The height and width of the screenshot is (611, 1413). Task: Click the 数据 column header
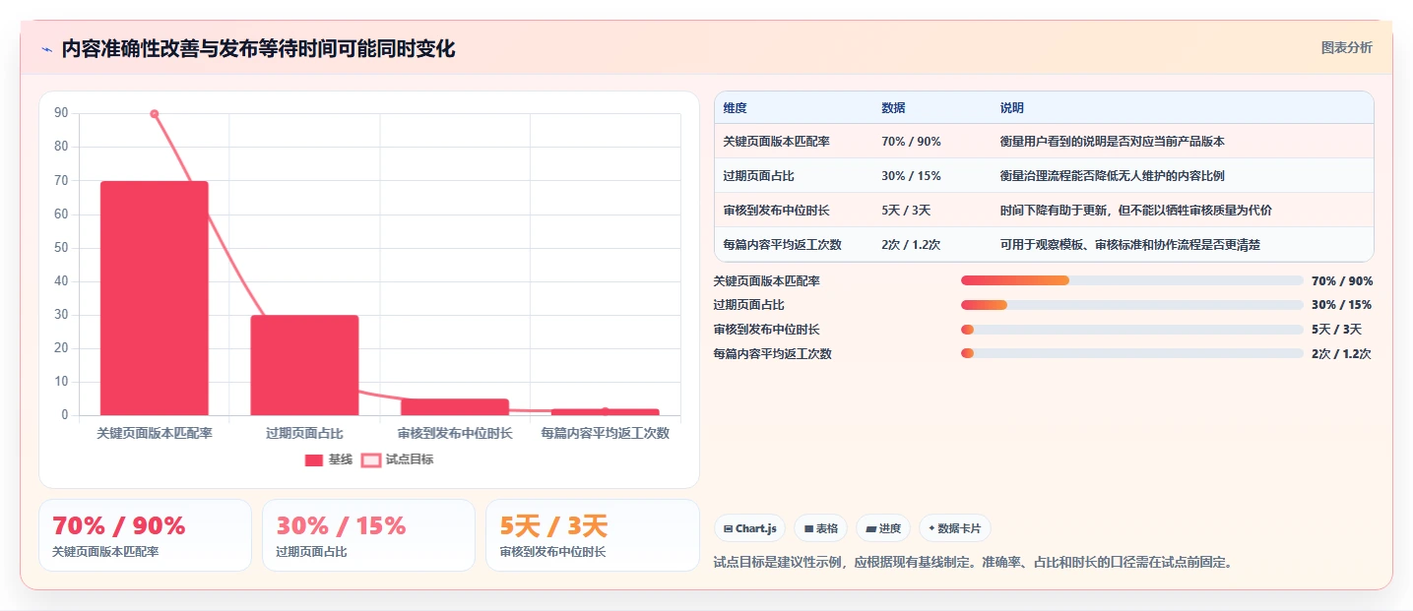(893, 108)
